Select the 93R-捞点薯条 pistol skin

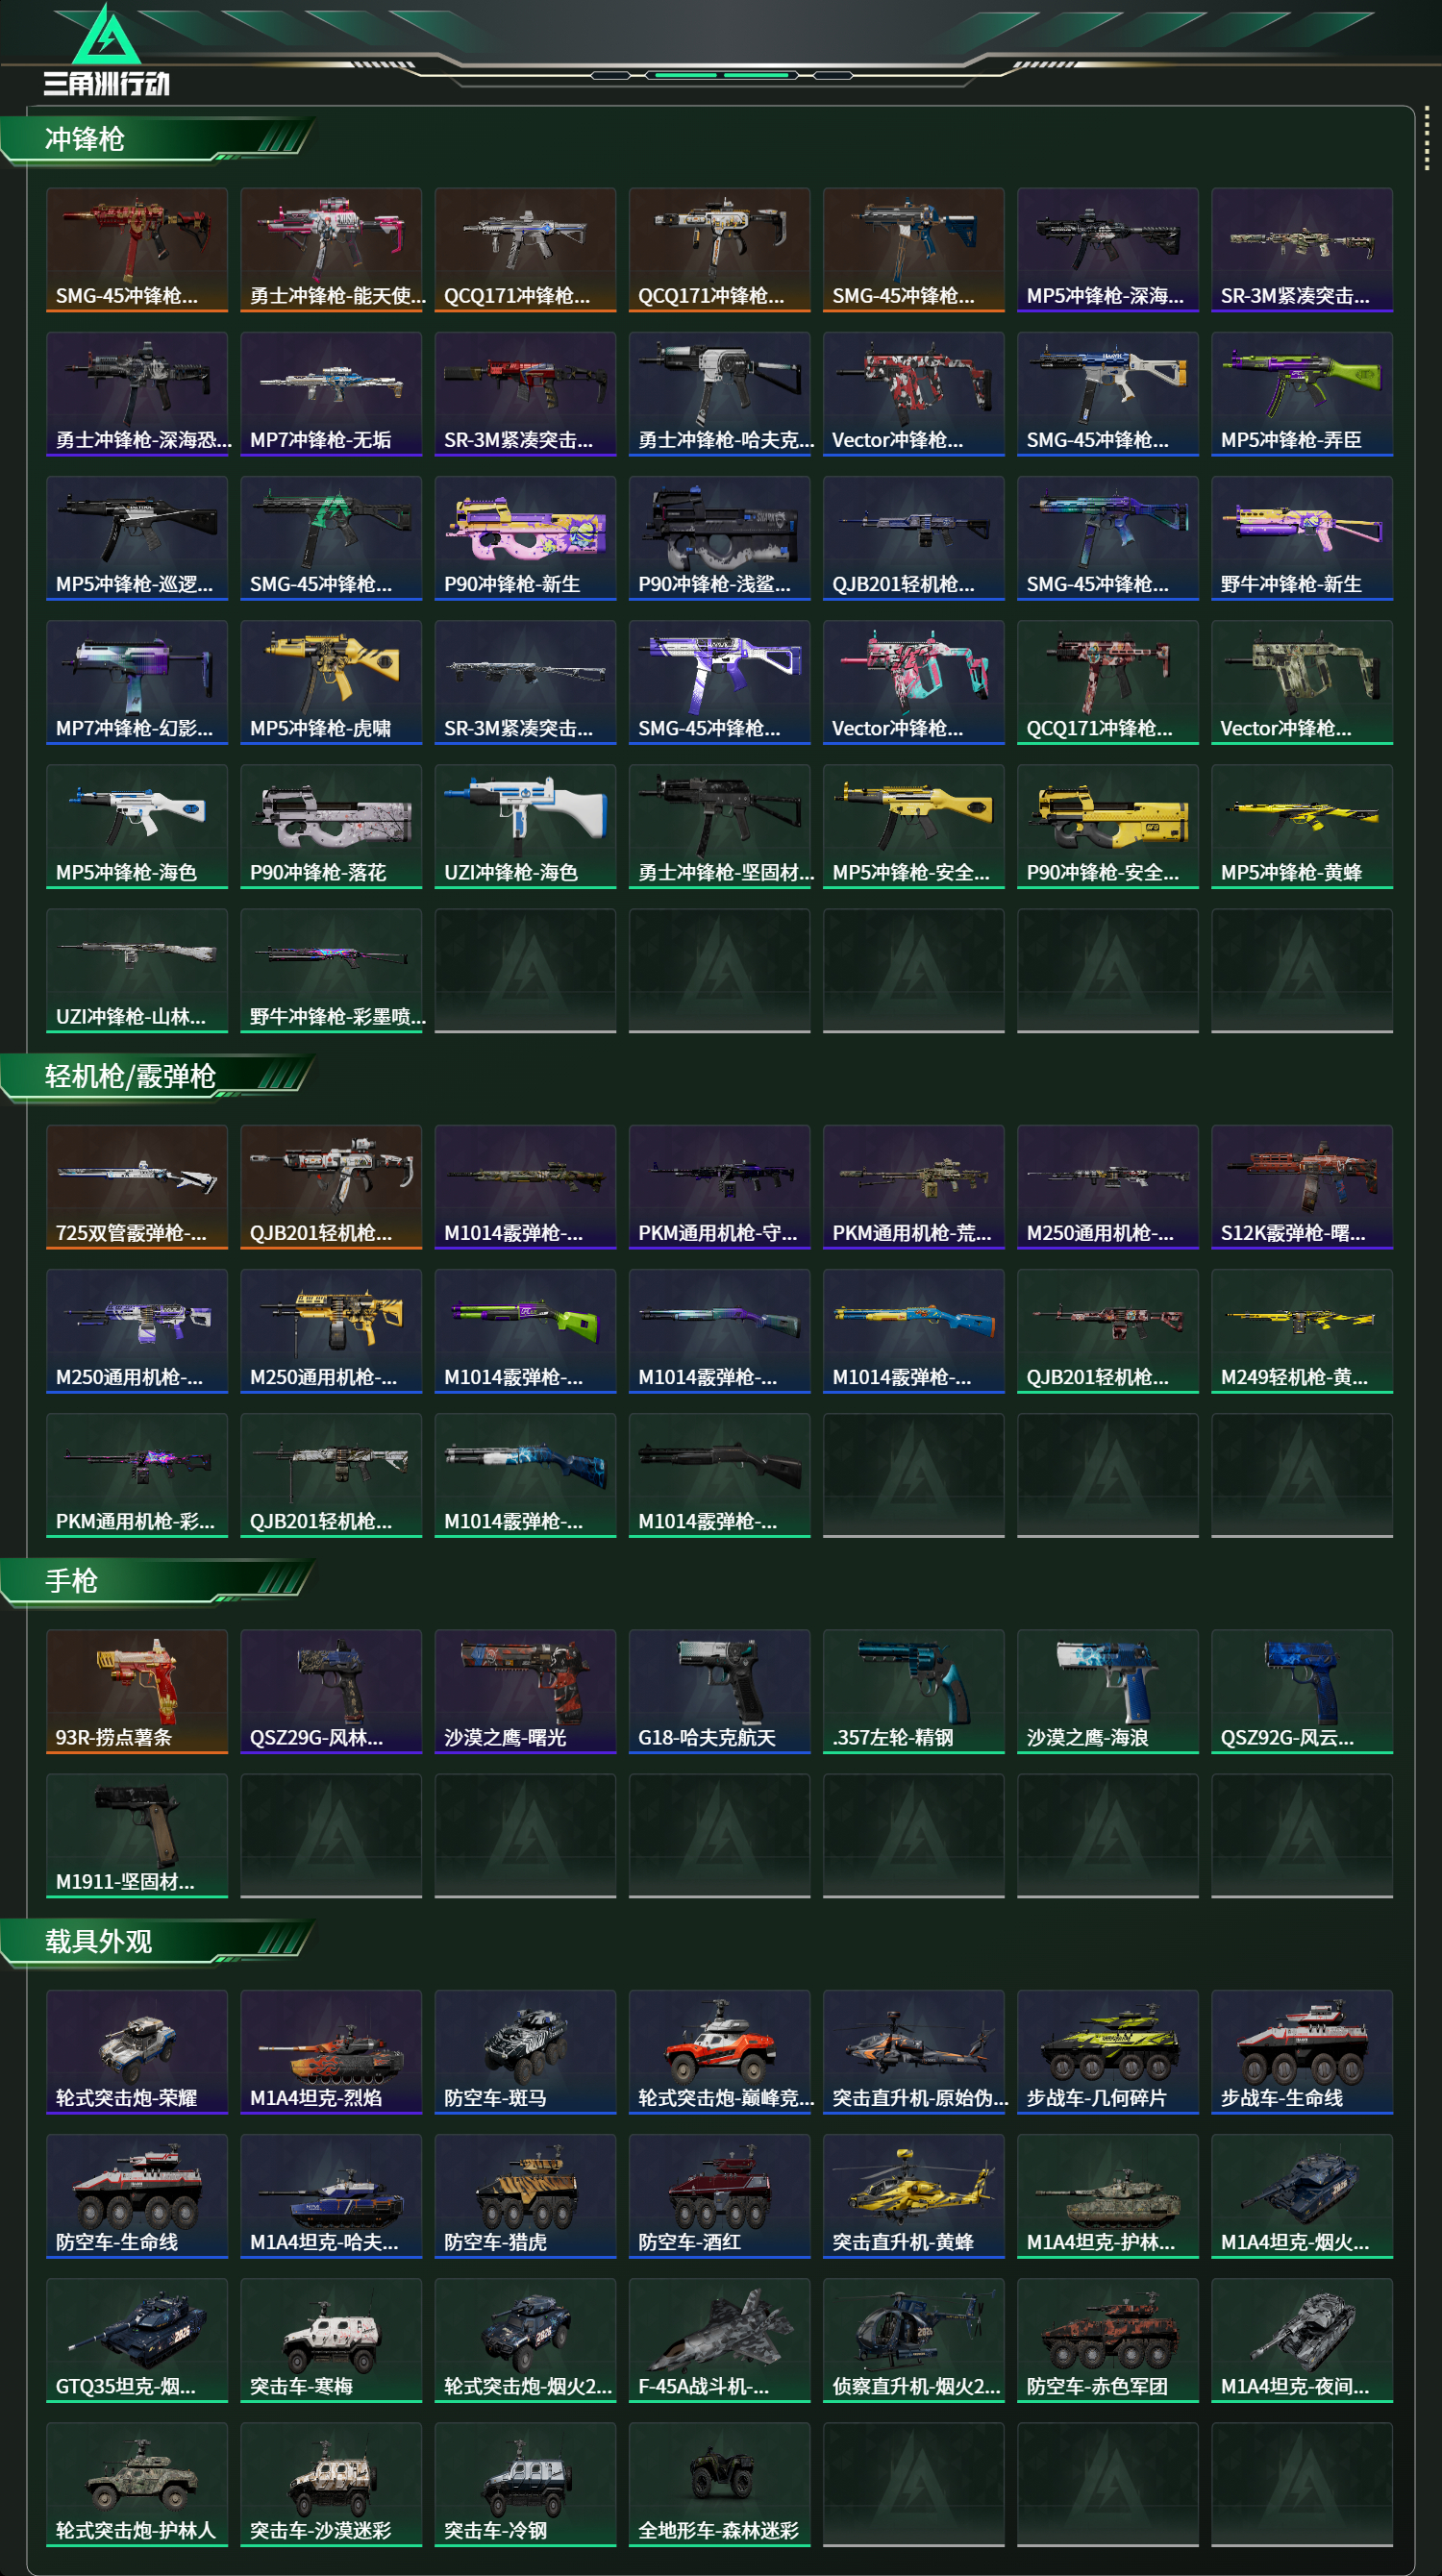pyautogui.click(x=137, y=1691)
